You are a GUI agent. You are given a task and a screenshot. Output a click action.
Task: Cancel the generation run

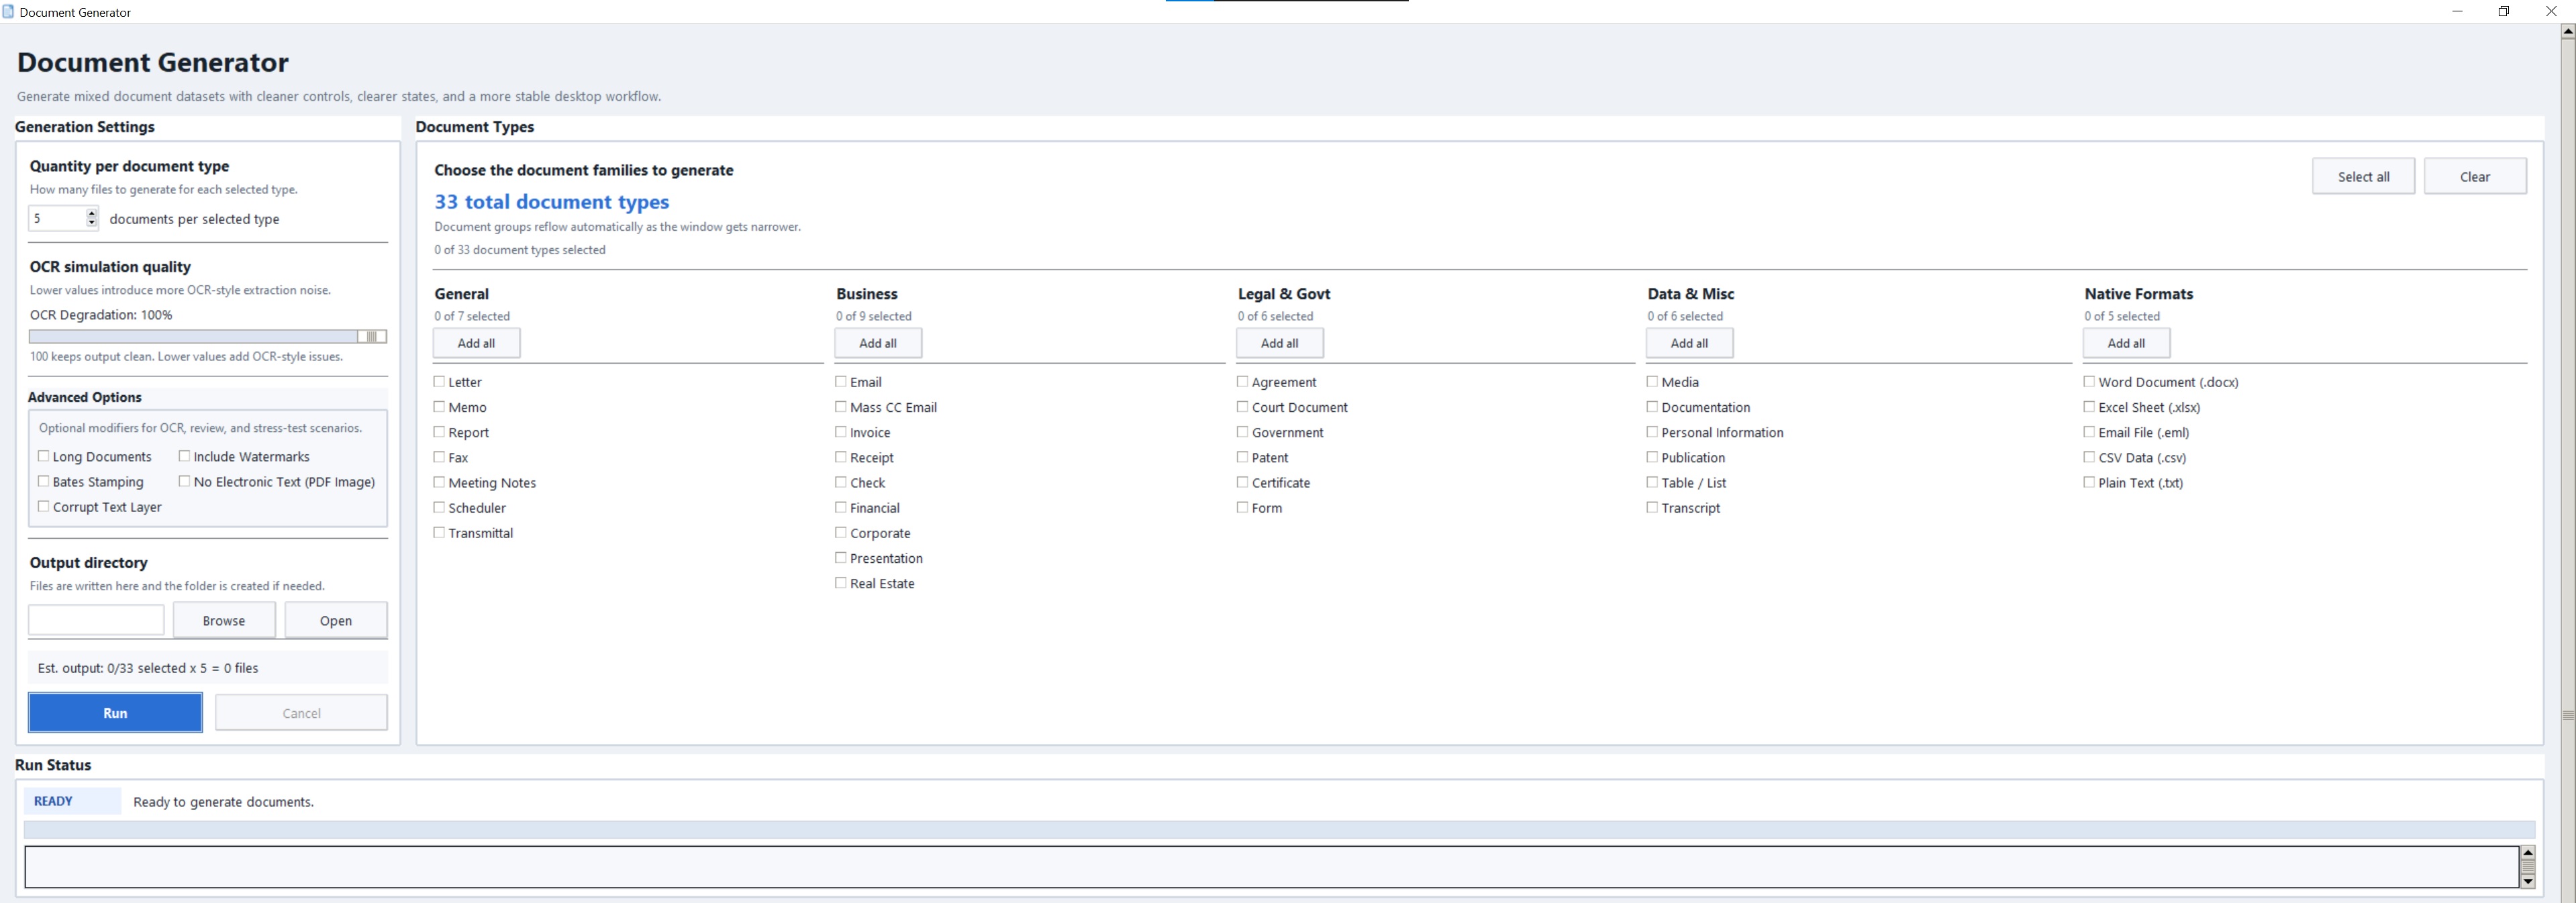pos(301,712)
